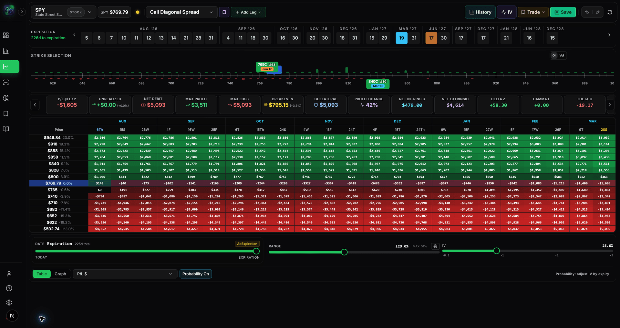
Task: Click the N avatar at bottom left
Action: pyautogui.click(x=12, y=316)
